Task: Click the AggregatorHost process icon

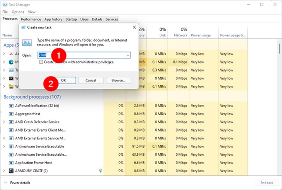Action: click(11, 113)
